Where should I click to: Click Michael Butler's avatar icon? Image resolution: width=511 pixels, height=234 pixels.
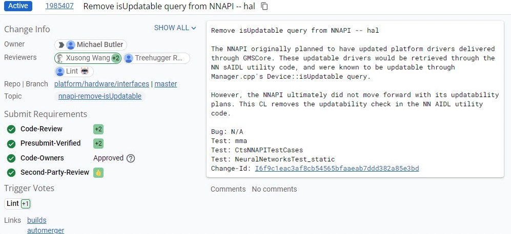coord(71,44)
